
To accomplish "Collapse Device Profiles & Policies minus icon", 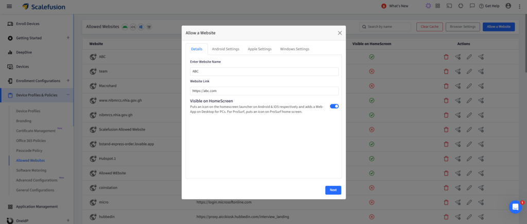I will pyautogui.click(x=68, y=95).
